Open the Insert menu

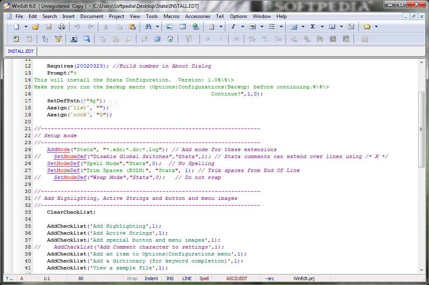click(x=68, y=16)
